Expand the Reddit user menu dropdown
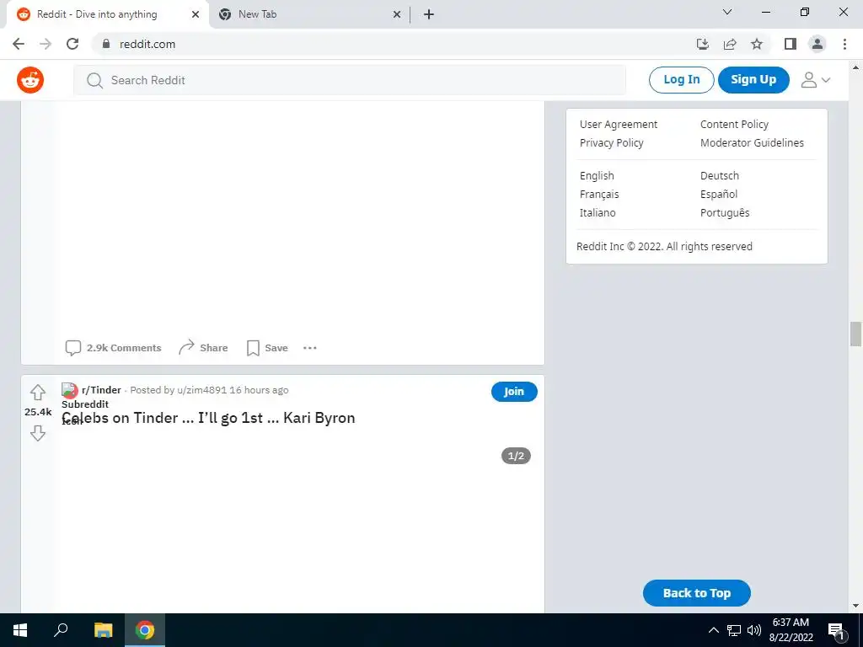Image resolution: width=863 pixels, height=647 pixels. point(816,80)
